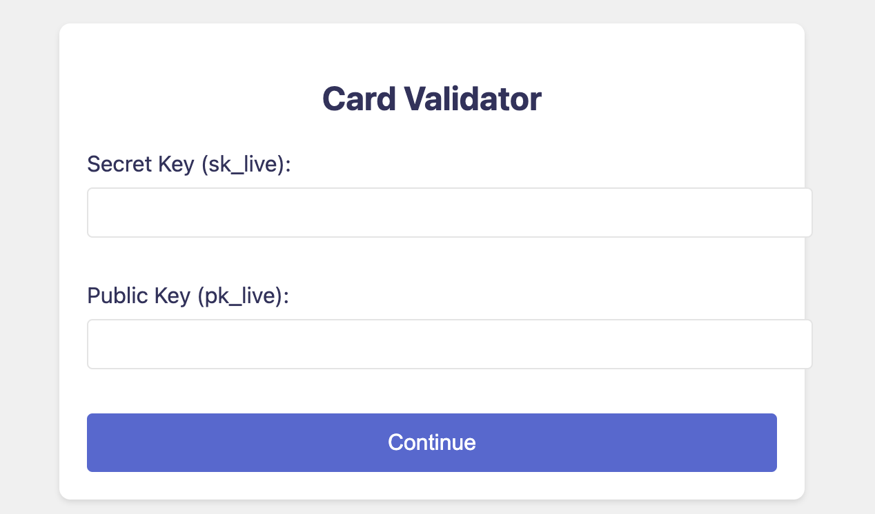Click Continue to proceed
This screenshot has height=514, width=875.
click(432, 442)
